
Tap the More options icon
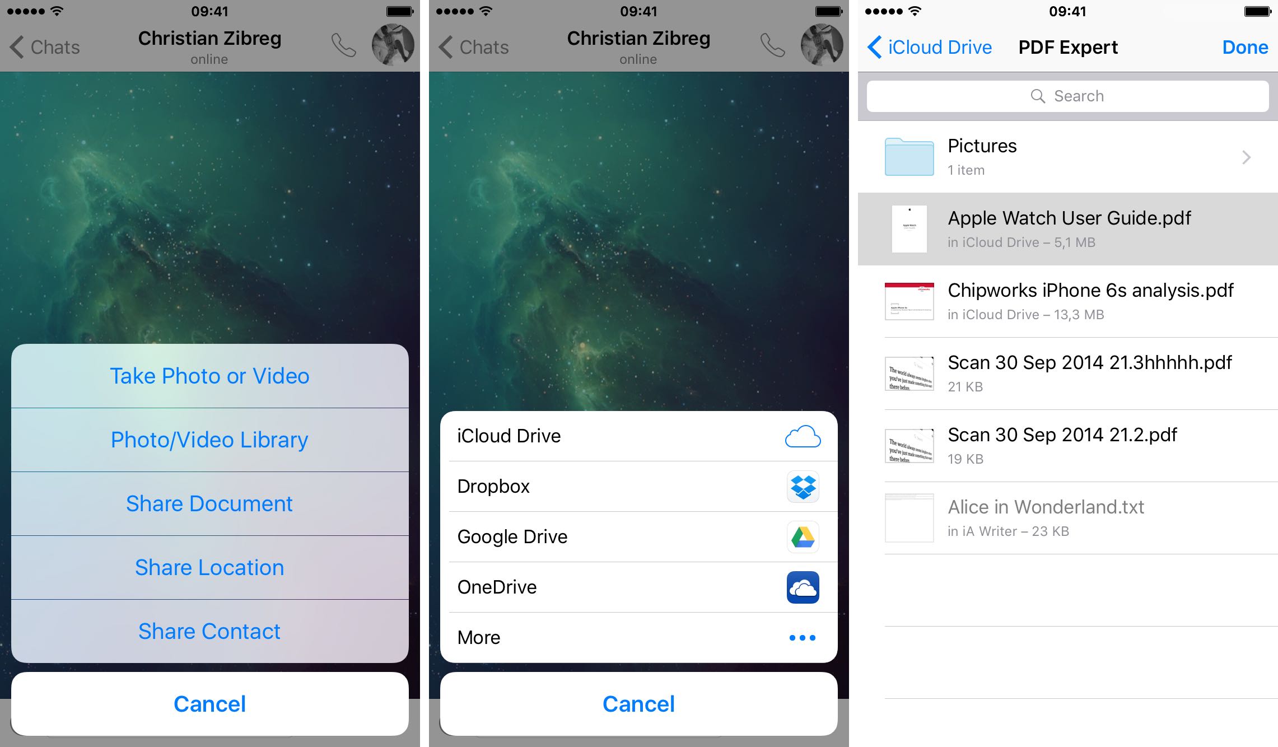click(801, 636)
